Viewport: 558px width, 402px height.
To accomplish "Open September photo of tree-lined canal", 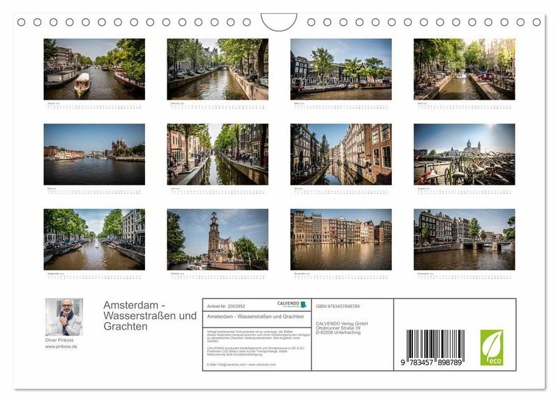I will point(94,239).
